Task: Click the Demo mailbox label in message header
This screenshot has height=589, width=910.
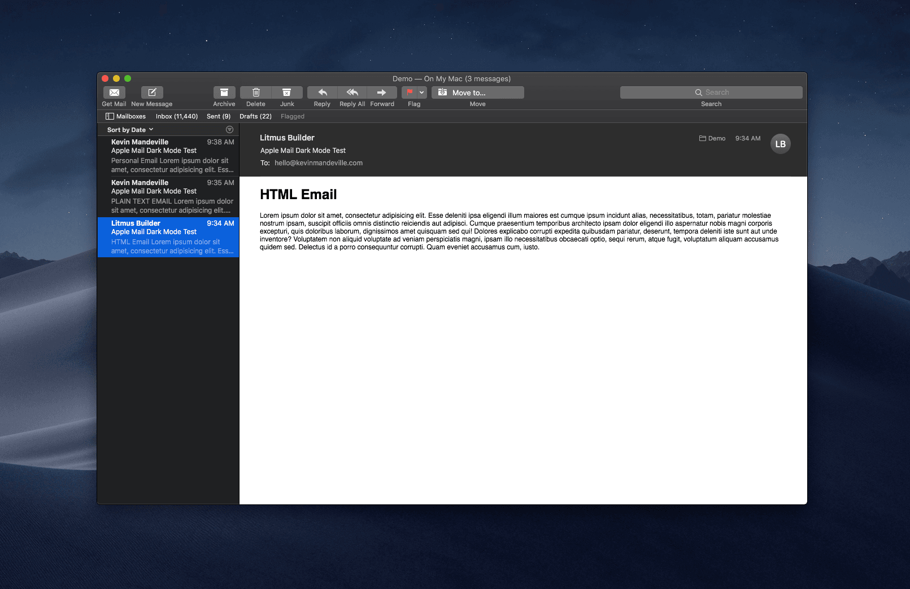Action: [713, 138]
